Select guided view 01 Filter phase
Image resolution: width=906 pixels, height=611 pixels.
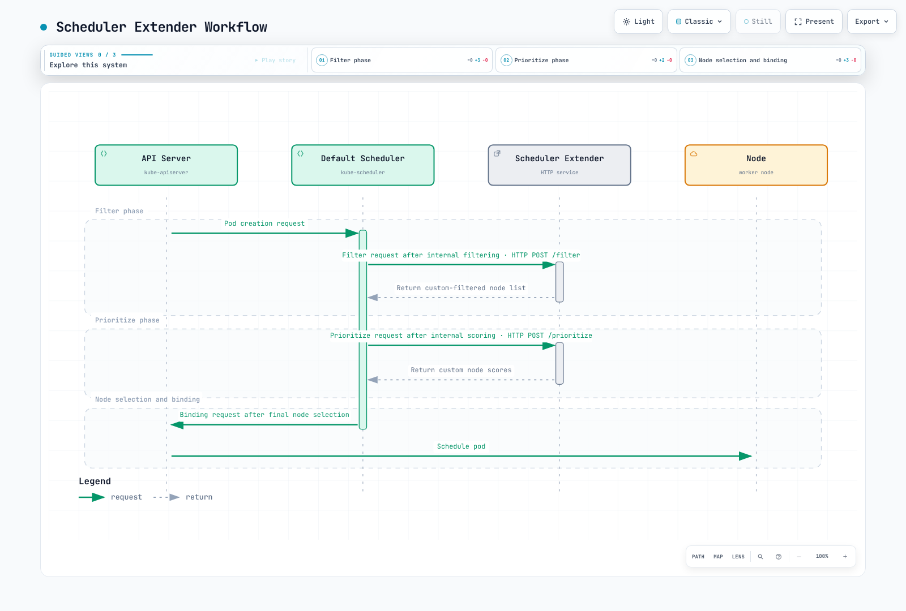click(x=402, y=60)
